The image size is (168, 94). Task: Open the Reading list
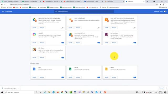(163, 7)
